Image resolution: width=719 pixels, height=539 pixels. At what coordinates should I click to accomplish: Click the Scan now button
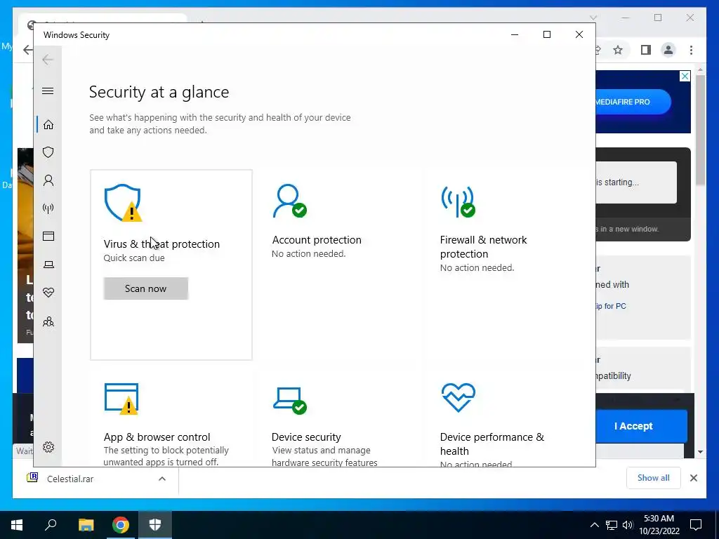[146, 288]
